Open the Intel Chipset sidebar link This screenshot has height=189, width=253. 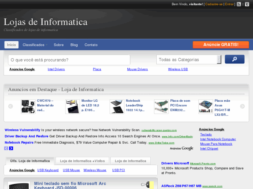[209, 148]
